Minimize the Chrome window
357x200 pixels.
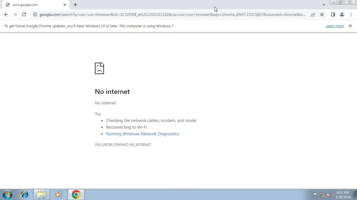click(x=333, y=2)
